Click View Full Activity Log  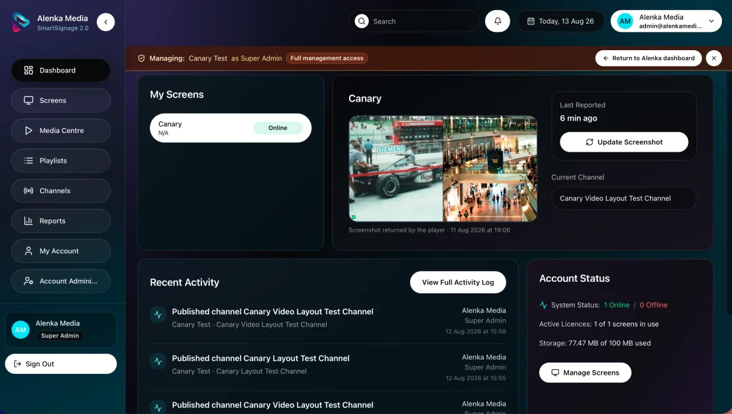458,283
